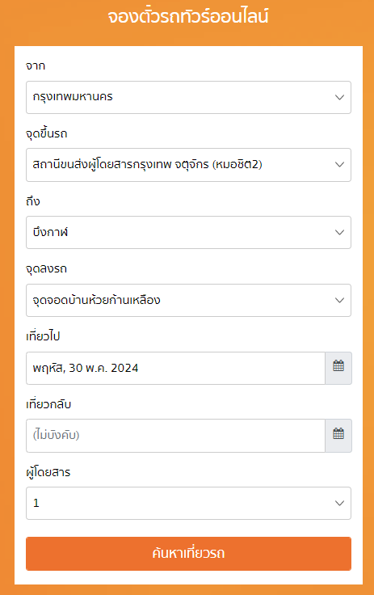Select passenger count value 1

[x=36, y=503]
